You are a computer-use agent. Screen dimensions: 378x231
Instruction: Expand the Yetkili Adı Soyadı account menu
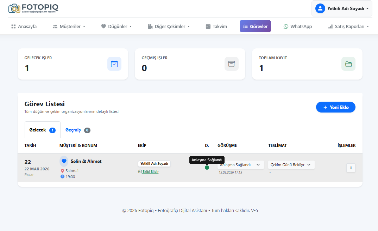[x=342, y=8]
